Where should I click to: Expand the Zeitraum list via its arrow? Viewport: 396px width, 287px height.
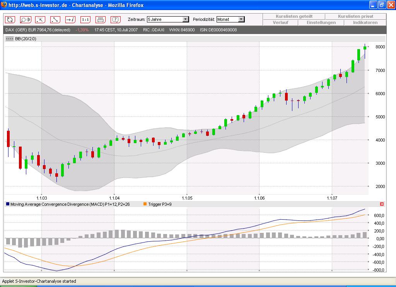coord(185,19)
